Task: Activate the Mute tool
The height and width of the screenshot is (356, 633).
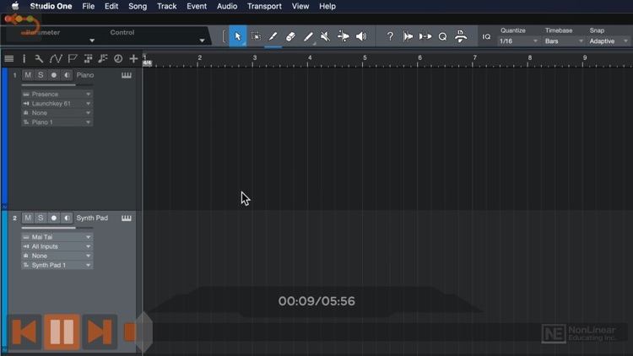Action: click(326, 36)
